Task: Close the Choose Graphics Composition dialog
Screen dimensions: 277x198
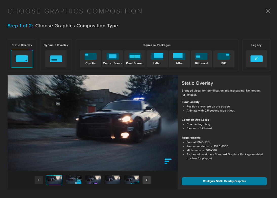Action: point(268,11)
